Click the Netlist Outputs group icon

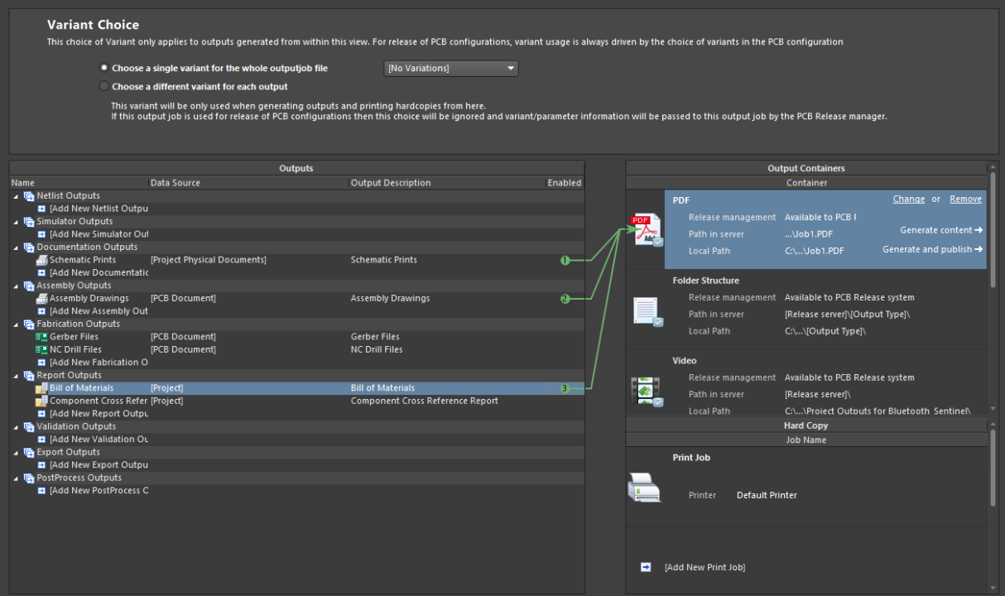(x=29, y=196)
